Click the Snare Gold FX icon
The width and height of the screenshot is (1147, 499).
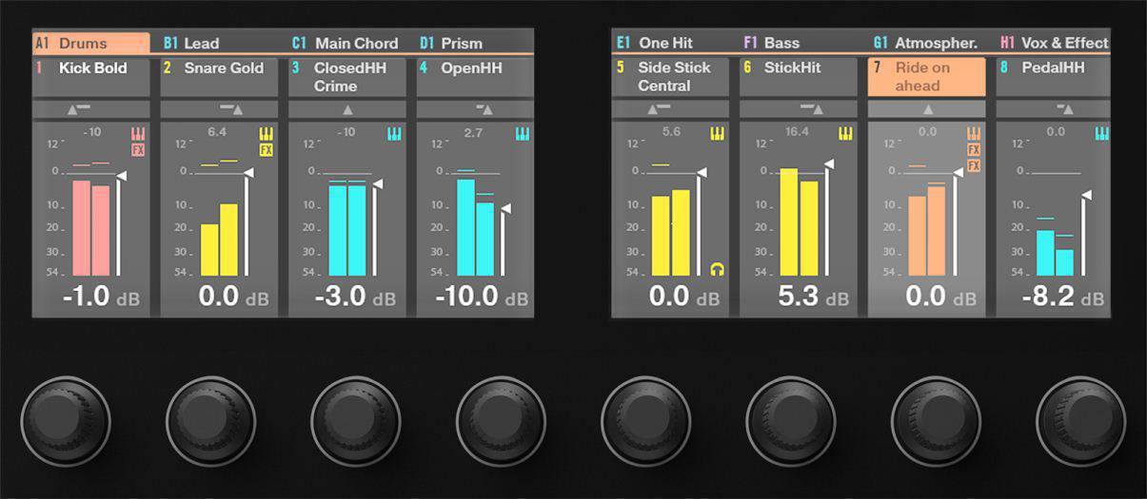(x=266, y=150)
